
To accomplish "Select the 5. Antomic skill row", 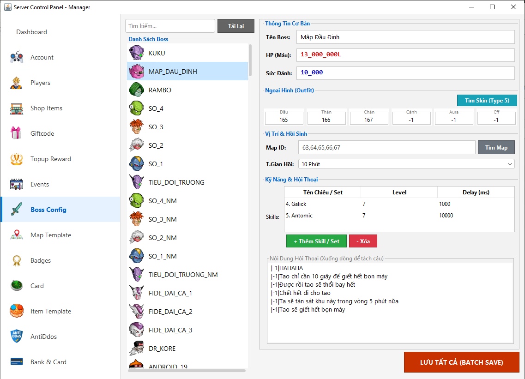I will (x=399, y=215).
